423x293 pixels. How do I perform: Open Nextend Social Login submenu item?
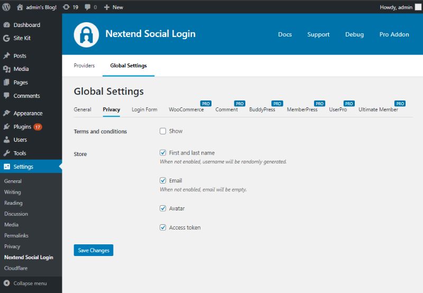tap(29, 257)
